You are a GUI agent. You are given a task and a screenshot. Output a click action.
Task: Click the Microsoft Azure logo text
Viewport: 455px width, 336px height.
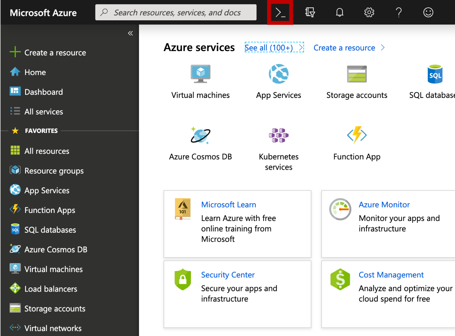(43, 13)
